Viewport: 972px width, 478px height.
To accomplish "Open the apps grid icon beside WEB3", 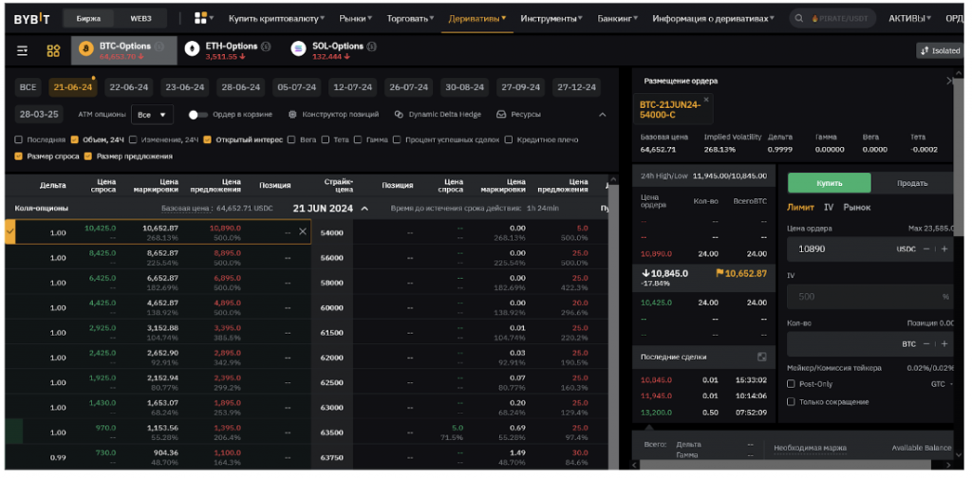I will [x=200, y=18].
